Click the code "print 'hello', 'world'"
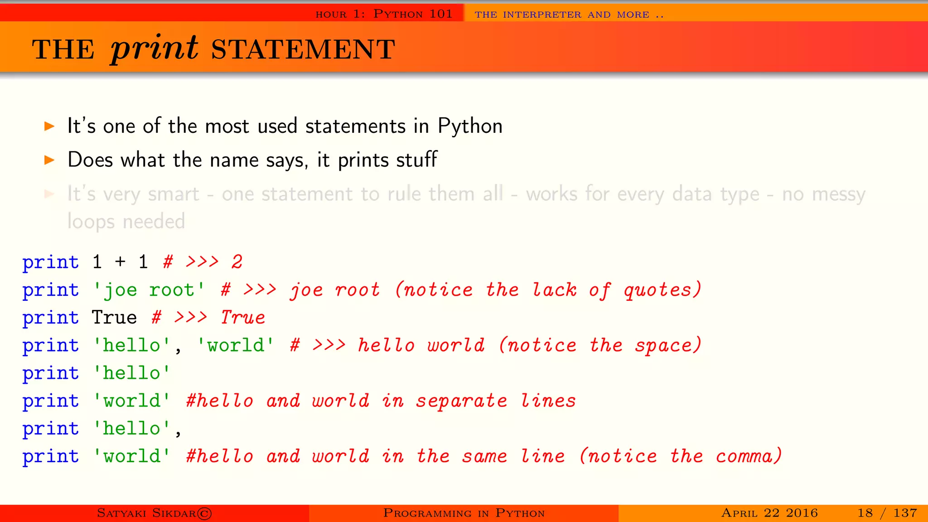 point(149,345)
